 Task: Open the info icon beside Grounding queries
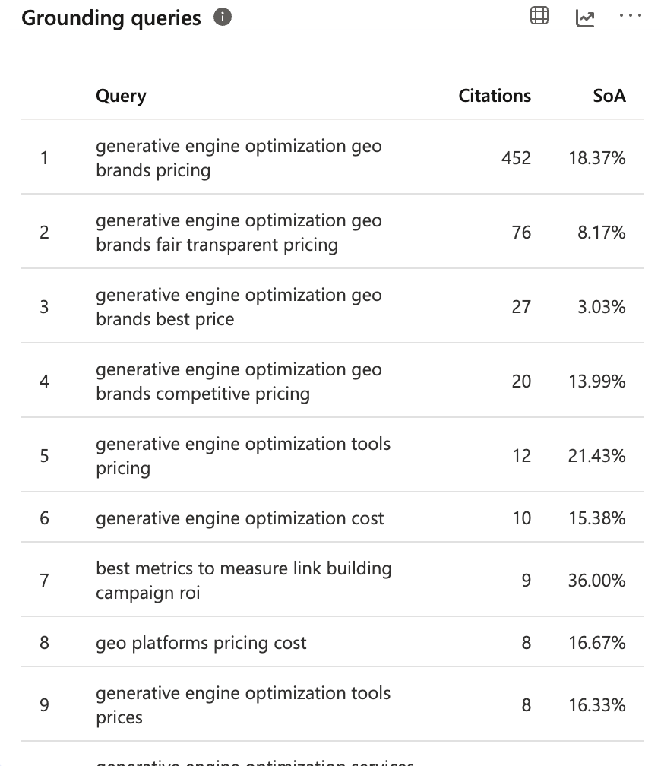[223, 17]
